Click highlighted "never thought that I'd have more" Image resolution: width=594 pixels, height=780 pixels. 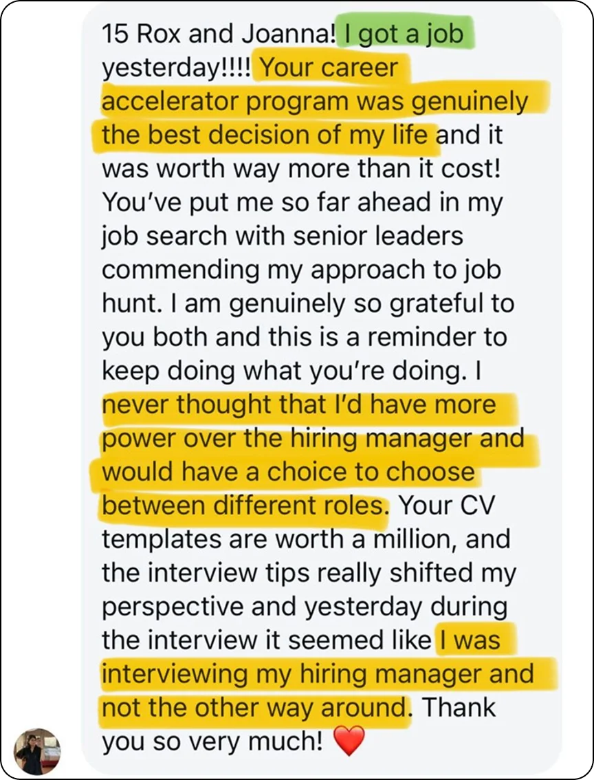pyautogui.click(x=299, y=404)
